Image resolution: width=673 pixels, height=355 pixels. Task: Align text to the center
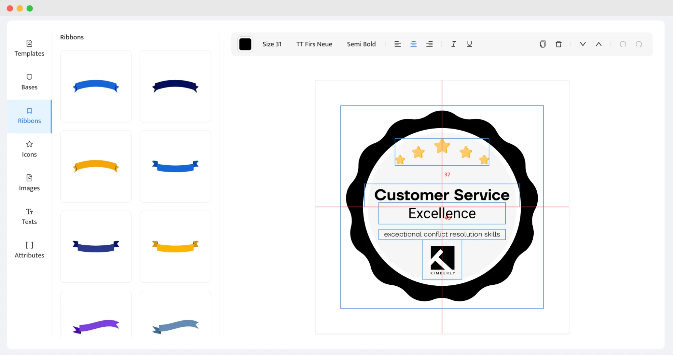(413, 44)
